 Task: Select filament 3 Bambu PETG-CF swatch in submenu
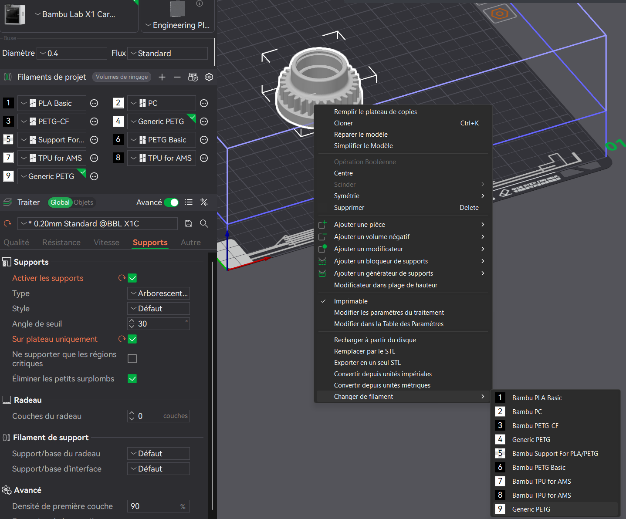coord(500,425)
